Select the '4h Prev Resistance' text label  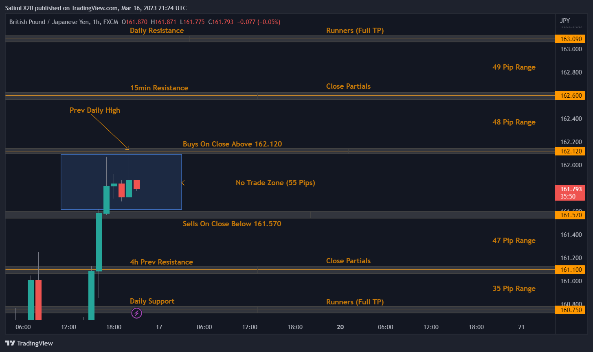point(161,262)
